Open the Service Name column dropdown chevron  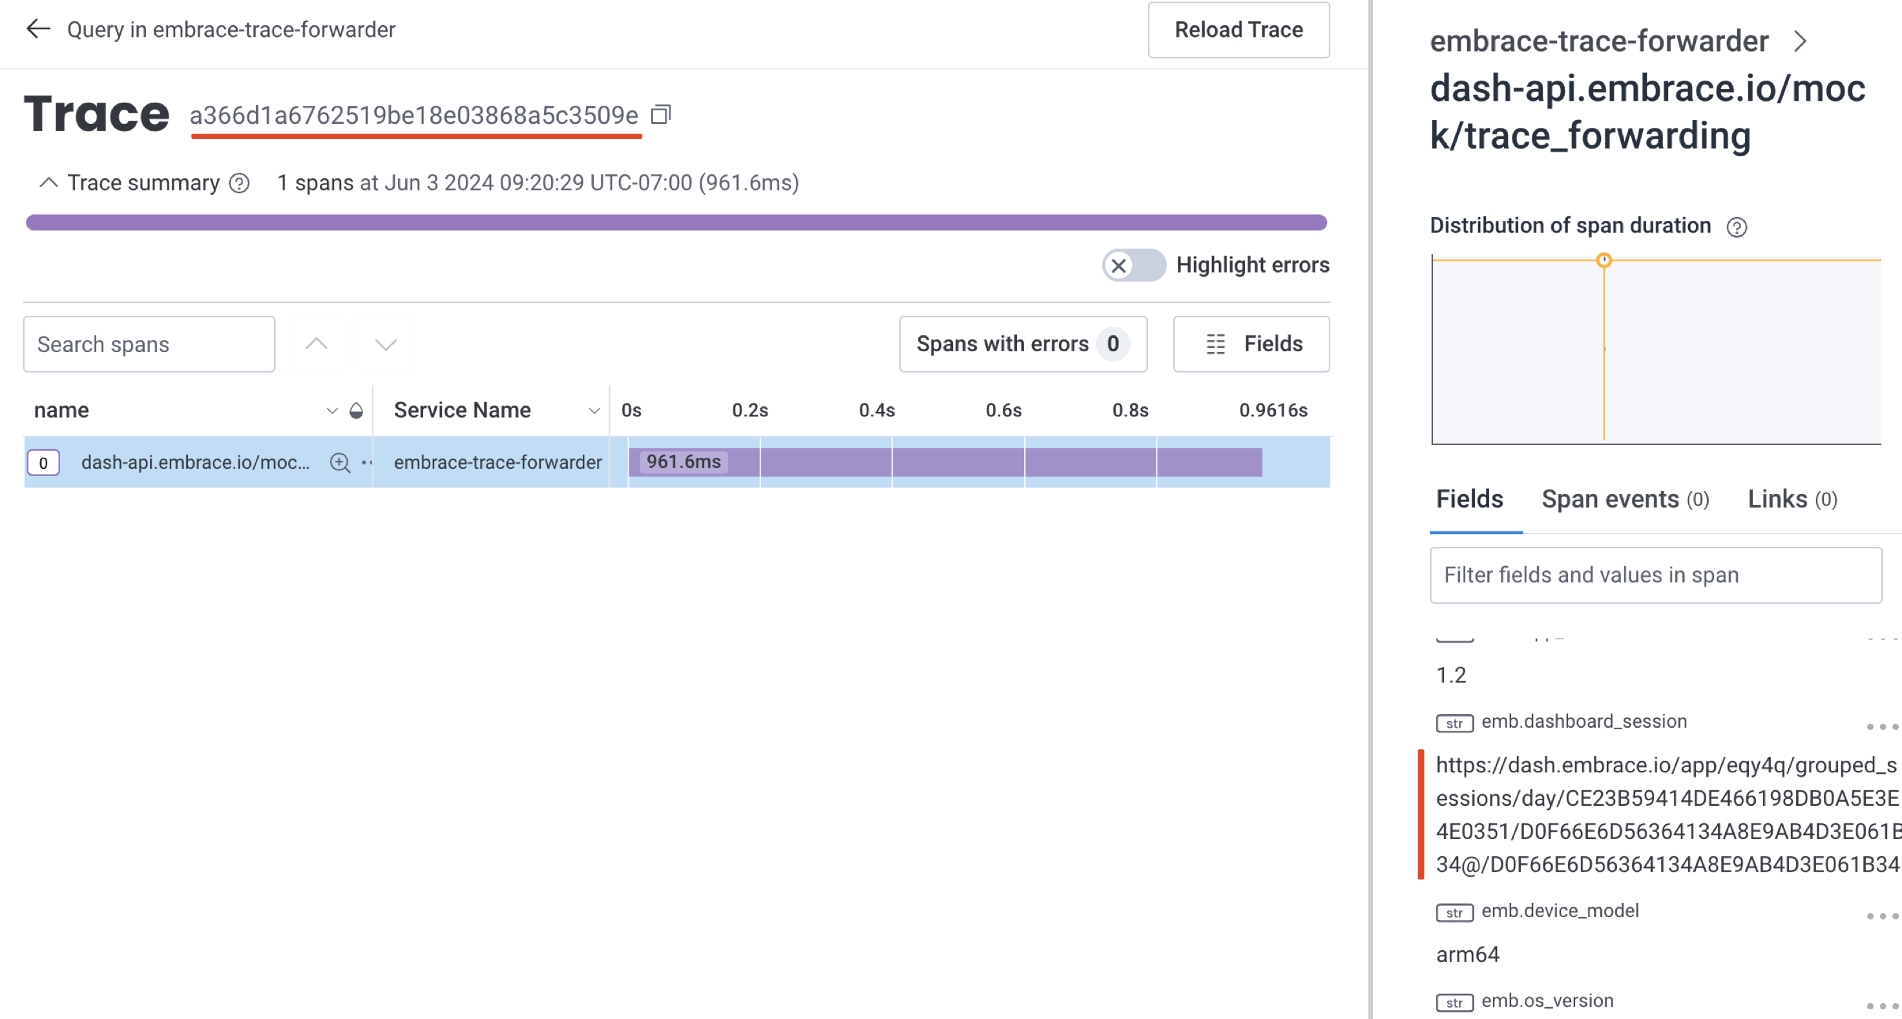click(594, 410)
